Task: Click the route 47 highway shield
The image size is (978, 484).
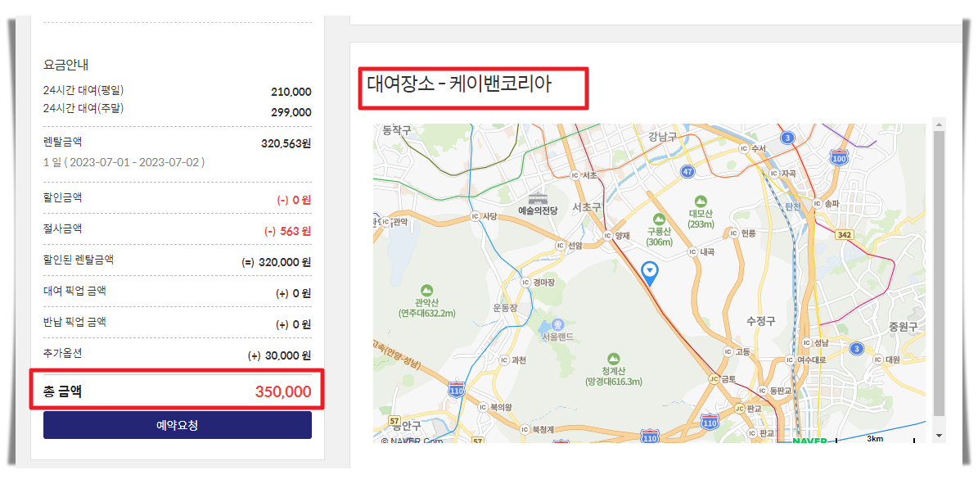Action: click(688, 171)
